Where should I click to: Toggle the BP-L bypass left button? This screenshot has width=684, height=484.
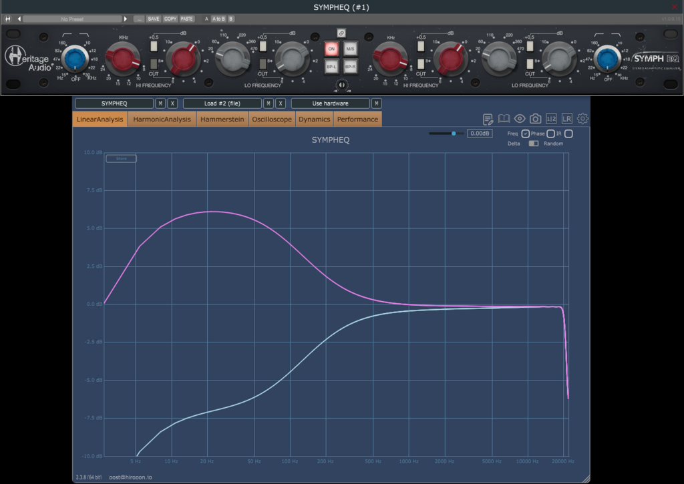pos(331,67)
